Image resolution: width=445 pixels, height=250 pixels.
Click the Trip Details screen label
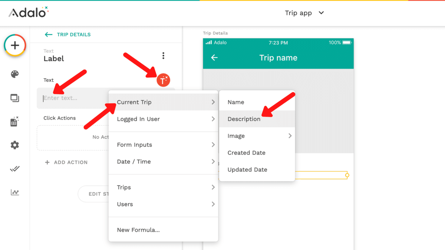215,33
